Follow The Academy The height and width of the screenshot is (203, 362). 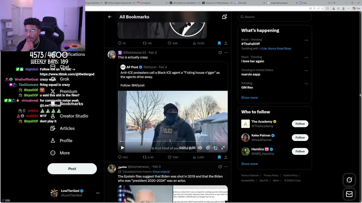[300, 124]
